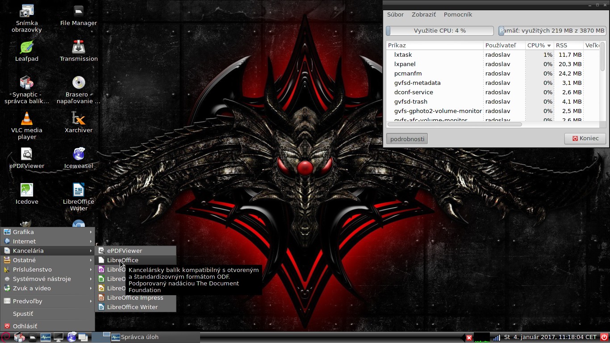
Task: Select LibreOffice Impress in the submenu
Action: (135, 297)
